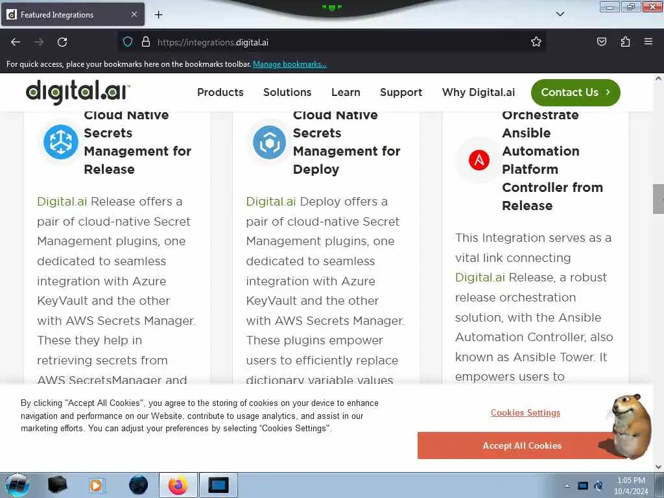The height and width of the screenshot is (498, 664).
Task: Launch the media player taskbar icon
Action: click(96, 485)
